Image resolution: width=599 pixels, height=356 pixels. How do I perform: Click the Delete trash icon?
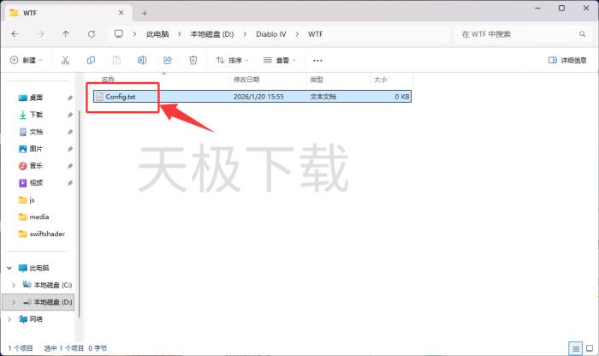[193, 61]
